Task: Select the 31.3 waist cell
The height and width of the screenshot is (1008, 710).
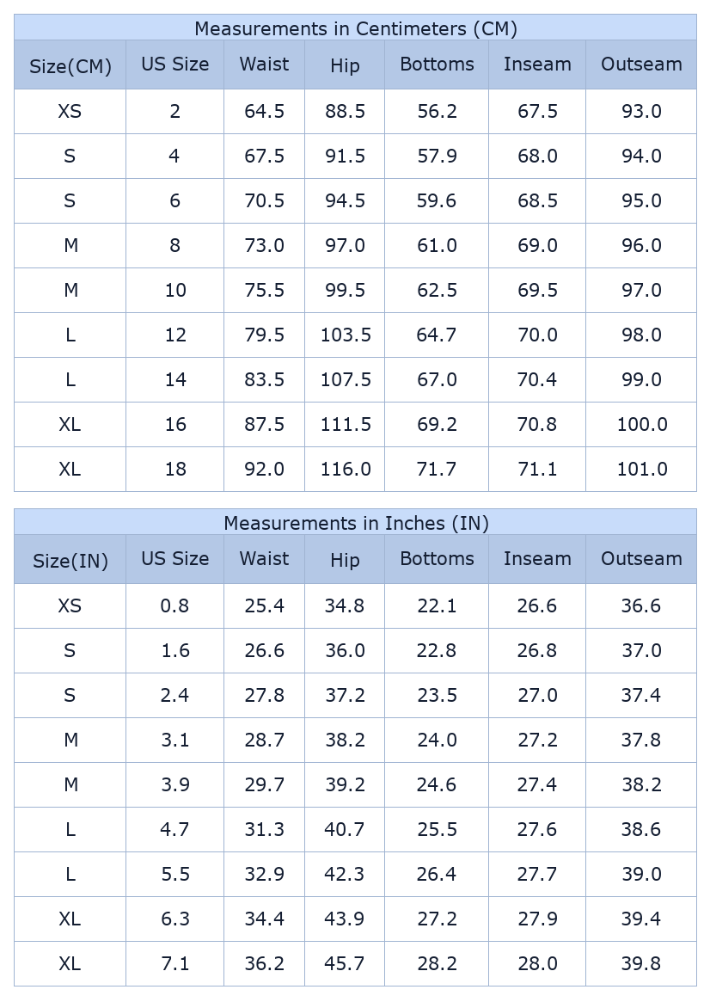Action: point(264,830)
